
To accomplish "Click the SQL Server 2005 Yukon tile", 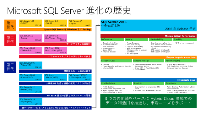I will (x=31, y=65).
